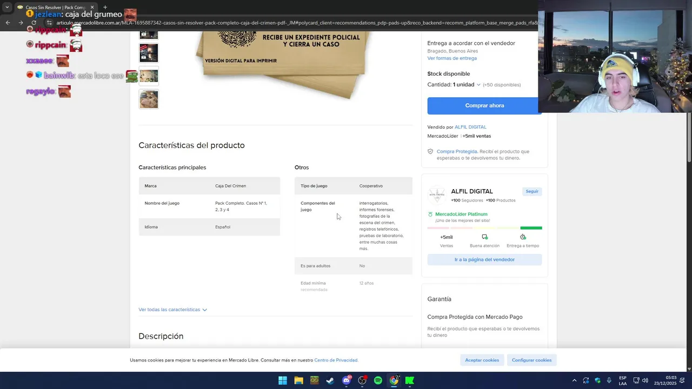Open OBS Studio from the taskbar
Viewport: 692px width, 389px height.
pos(362,380)
